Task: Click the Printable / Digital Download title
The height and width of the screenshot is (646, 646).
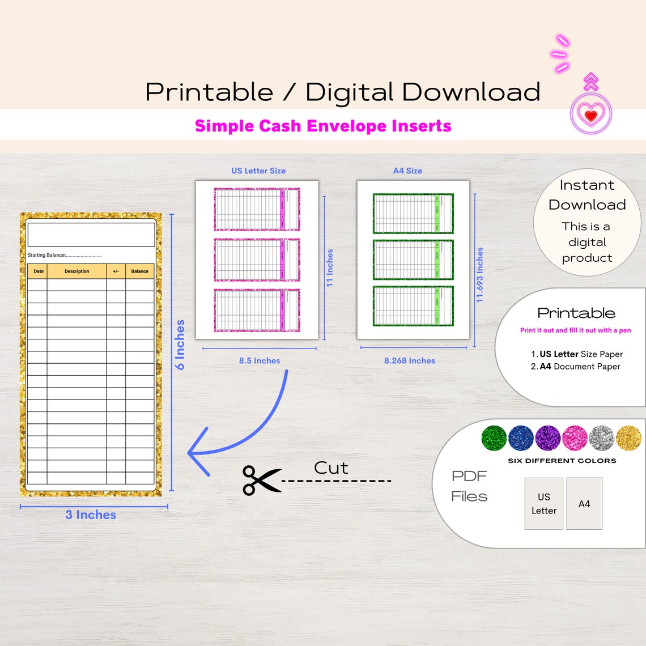Action: pyautogui.click(x=342, y=92)
